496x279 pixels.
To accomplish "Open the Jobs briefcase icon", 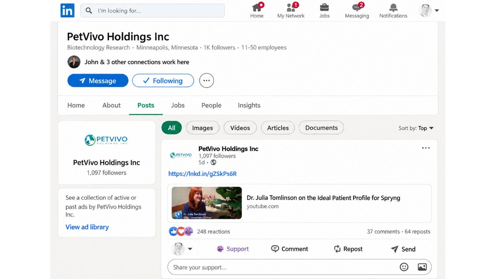I will 324,7.
